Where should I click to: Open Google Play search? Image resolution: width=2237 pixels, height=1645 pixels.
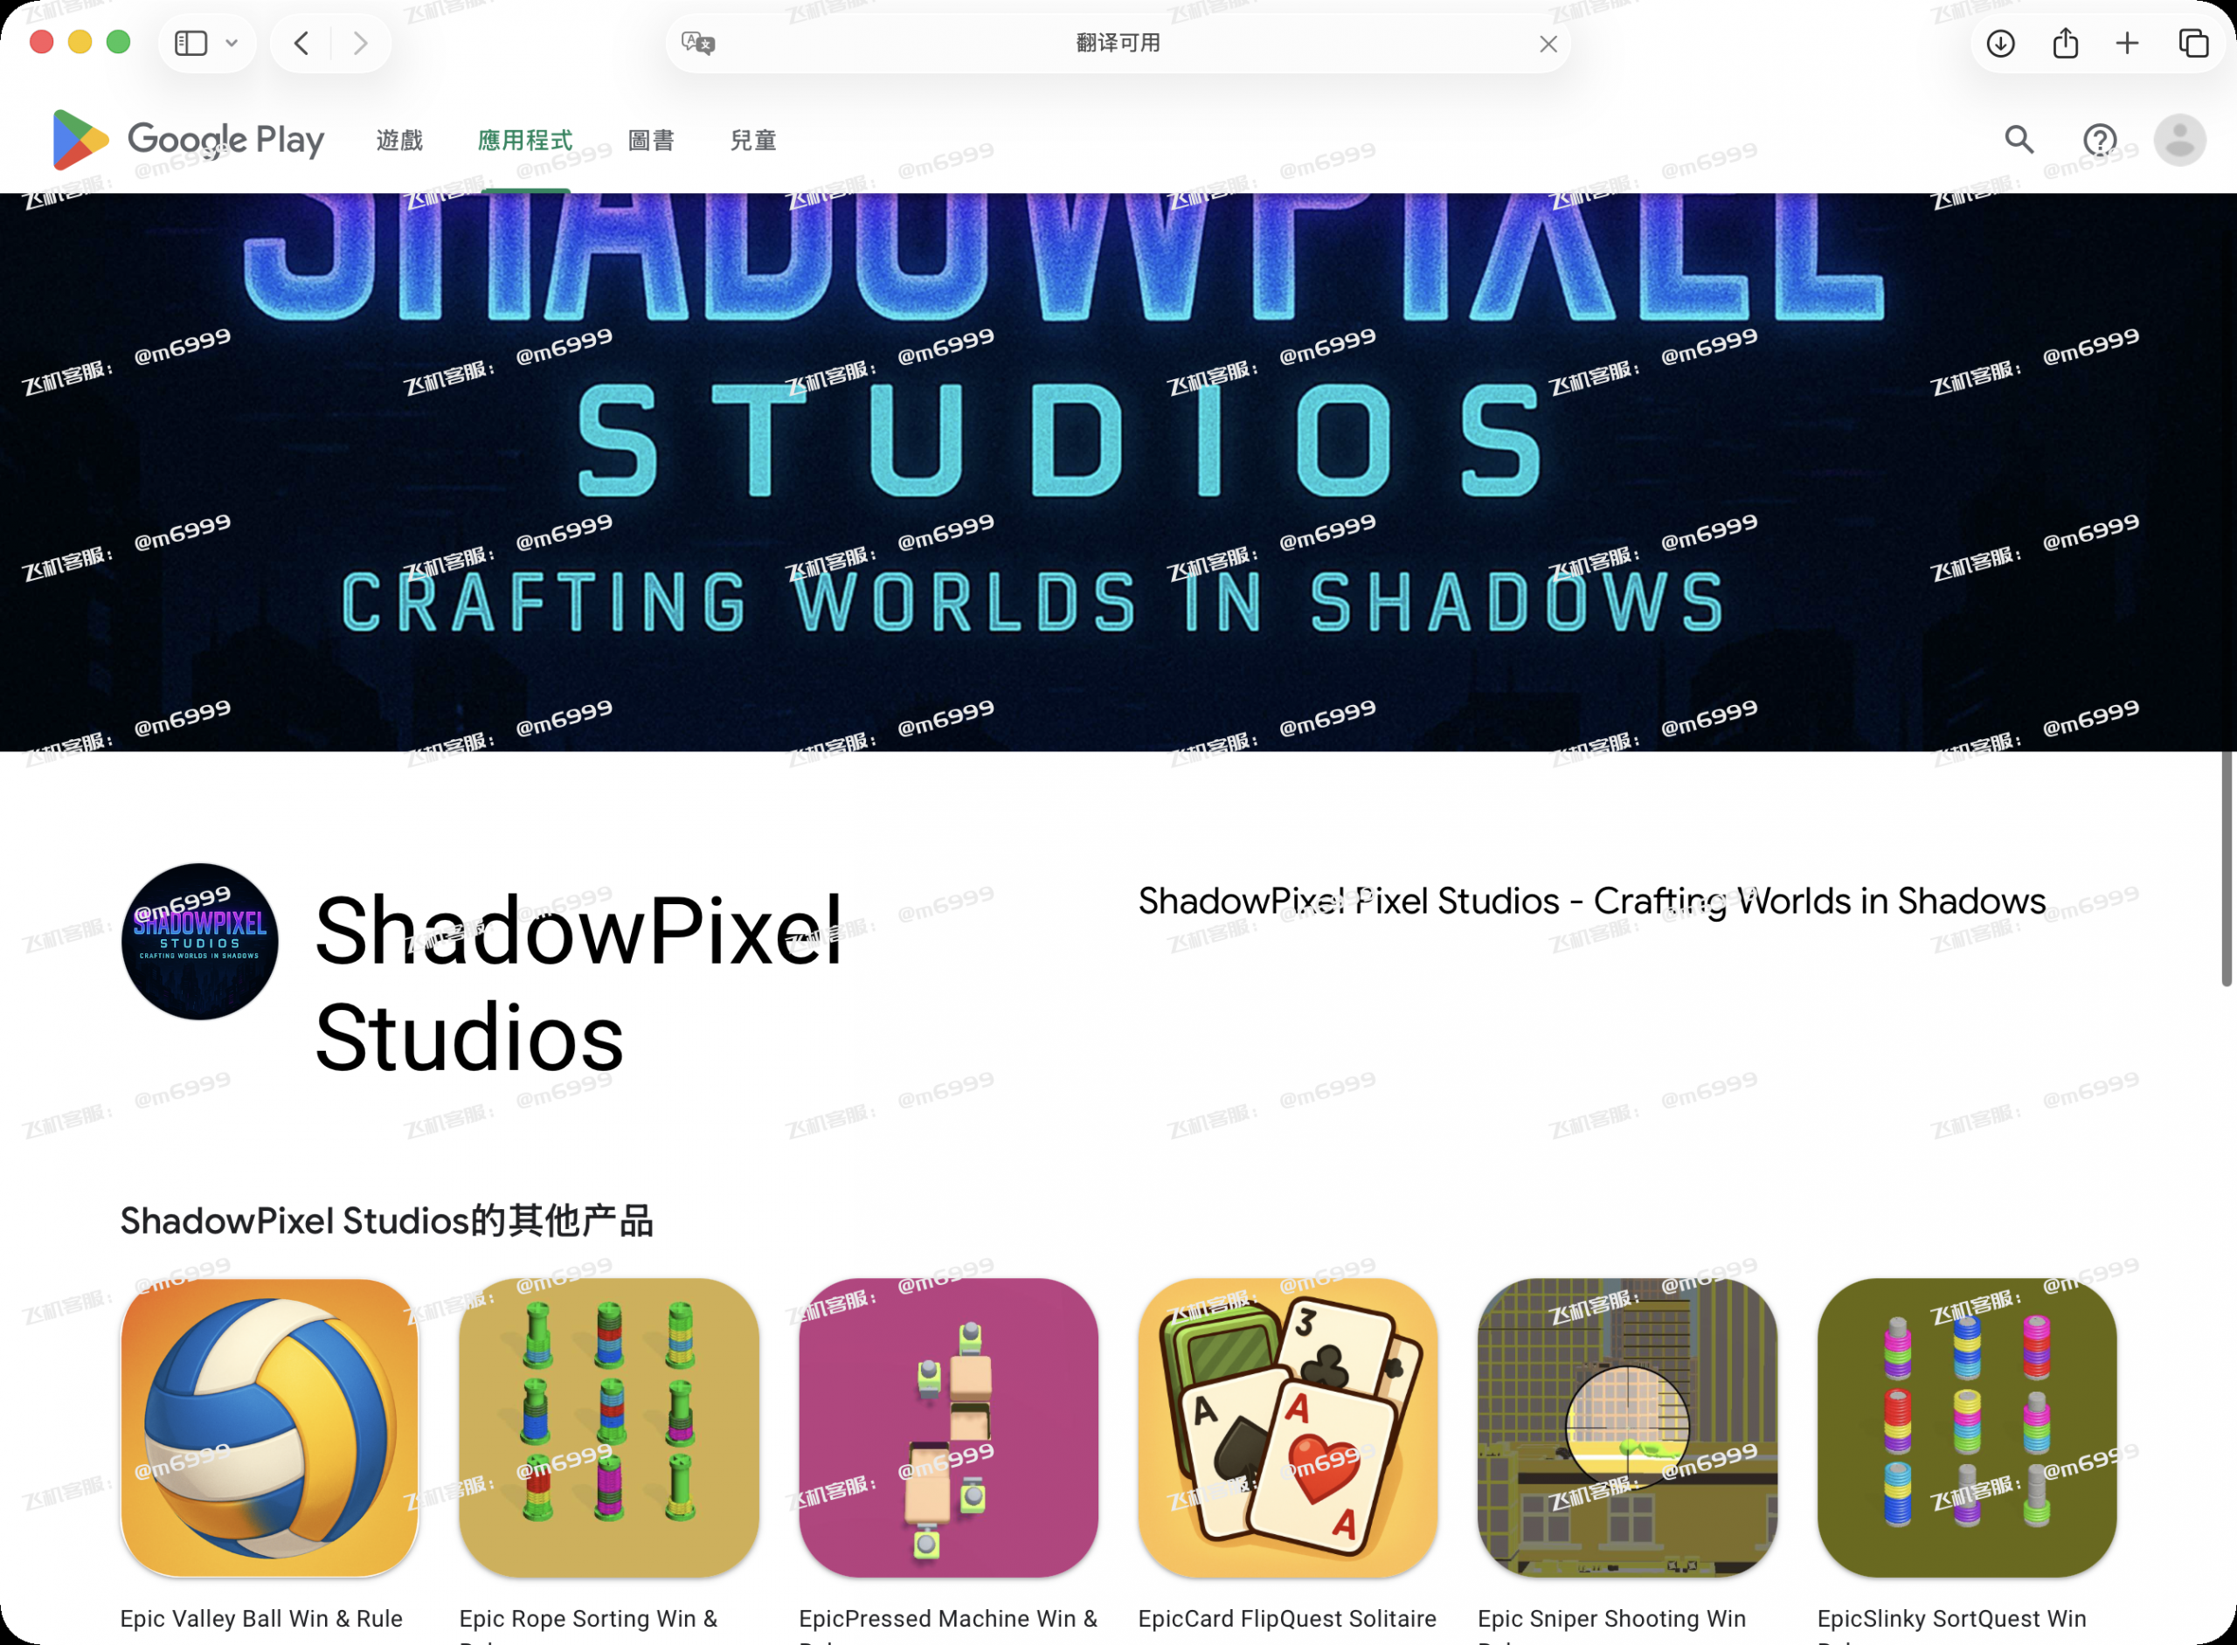tap(2019, 140)
